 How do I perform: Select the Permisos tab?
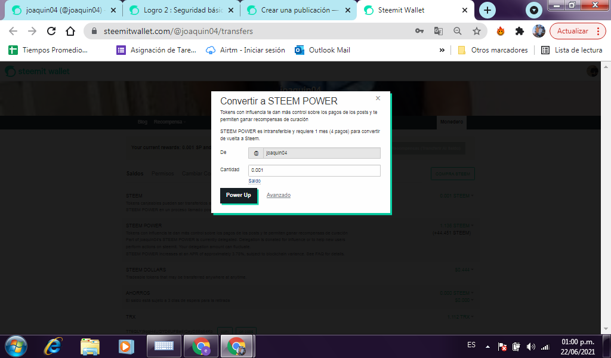162,174
